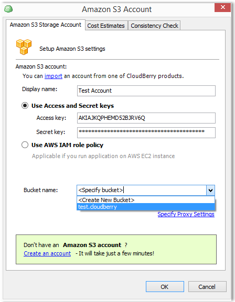Open the Specify Proxy Settings link
The height and width of the screenshot is (302, 235).
186,214
